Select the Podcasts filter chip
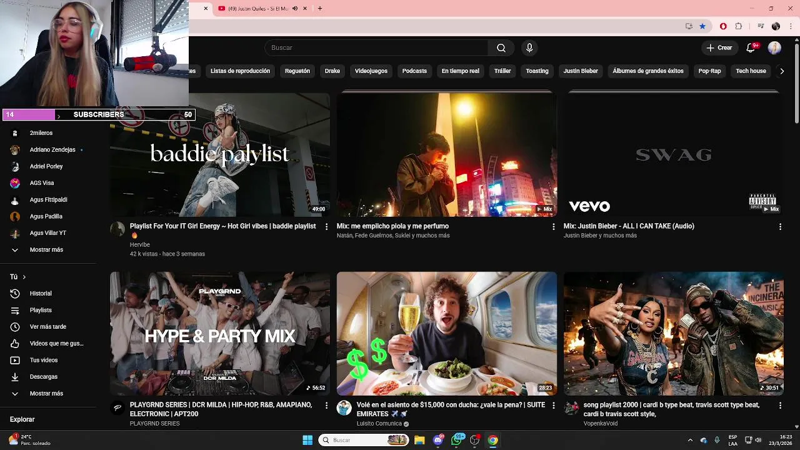Viewport: 800px width, 450px height. (414, 71)
